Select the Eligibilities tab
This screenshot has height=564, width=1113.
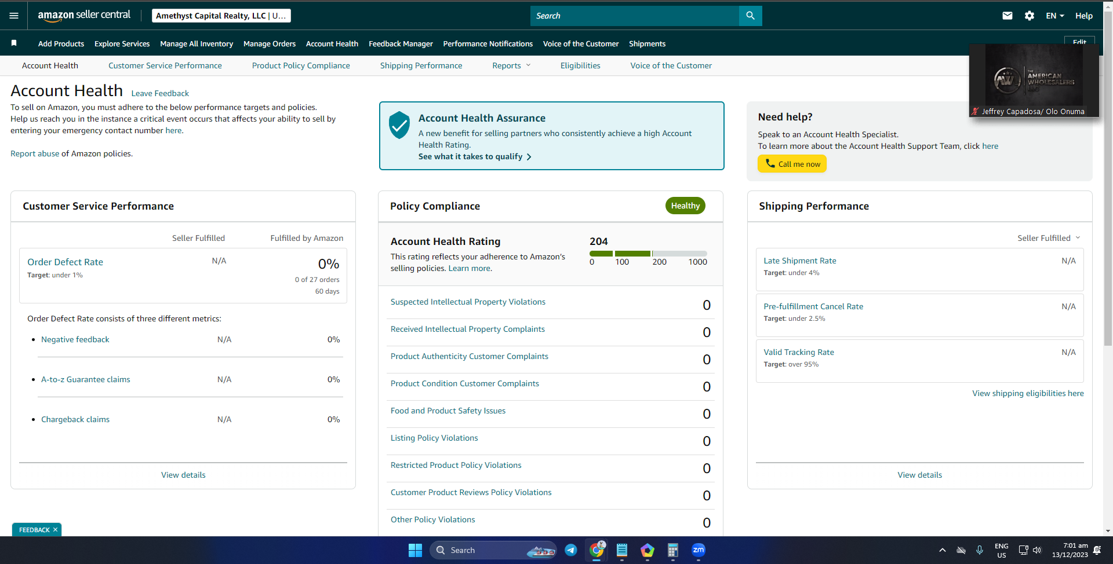pyautogui.click(x=580, y=65)
